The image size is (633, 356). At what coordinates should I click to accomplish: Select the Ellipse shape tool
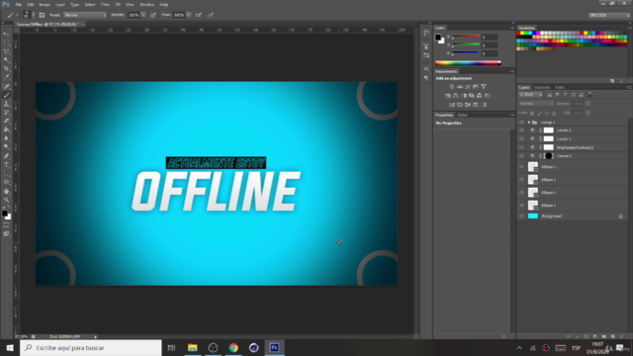7,182
